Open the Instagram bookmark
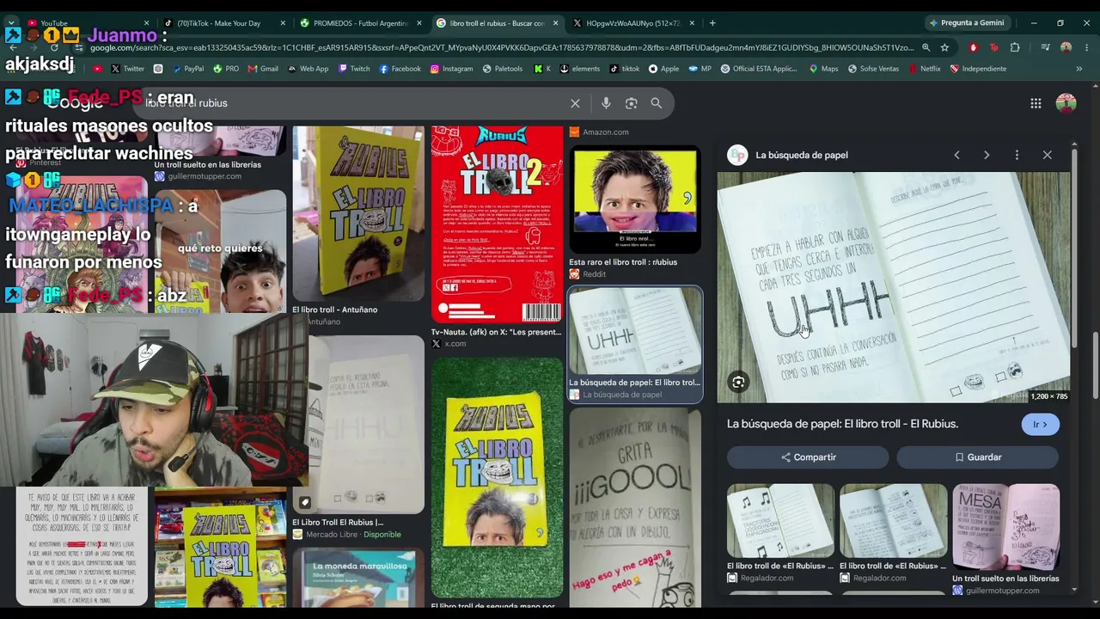This screenshot has height=619, width=1100. tap(451, 69)
